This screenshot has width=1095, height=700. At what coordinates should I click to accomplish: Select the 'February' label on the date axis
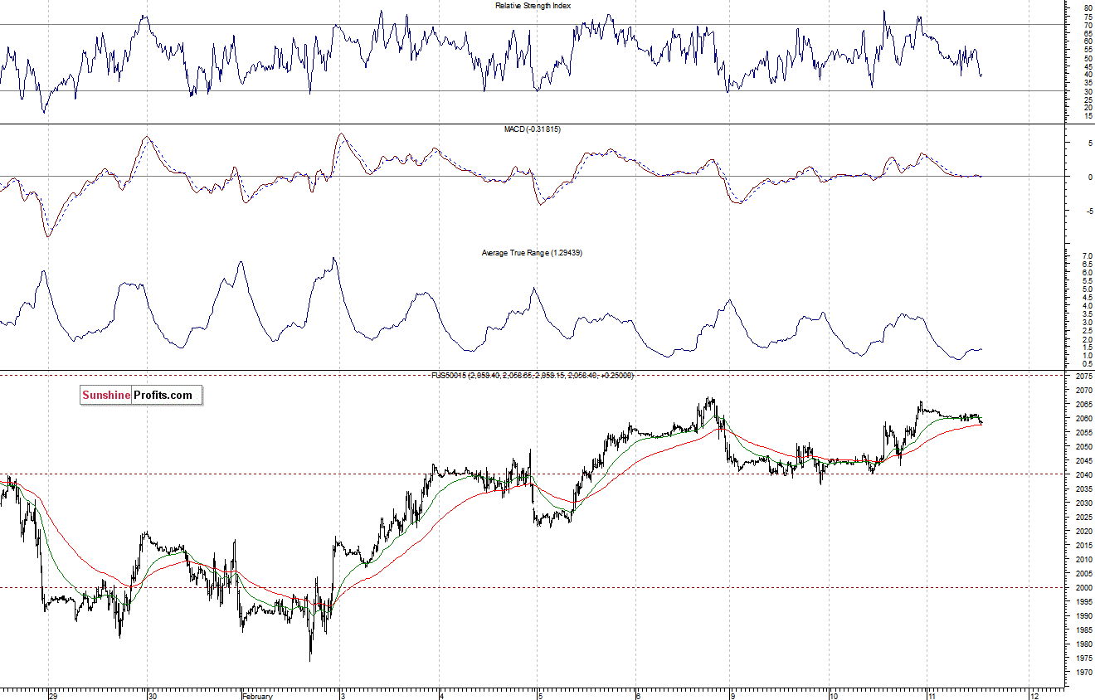258,695
